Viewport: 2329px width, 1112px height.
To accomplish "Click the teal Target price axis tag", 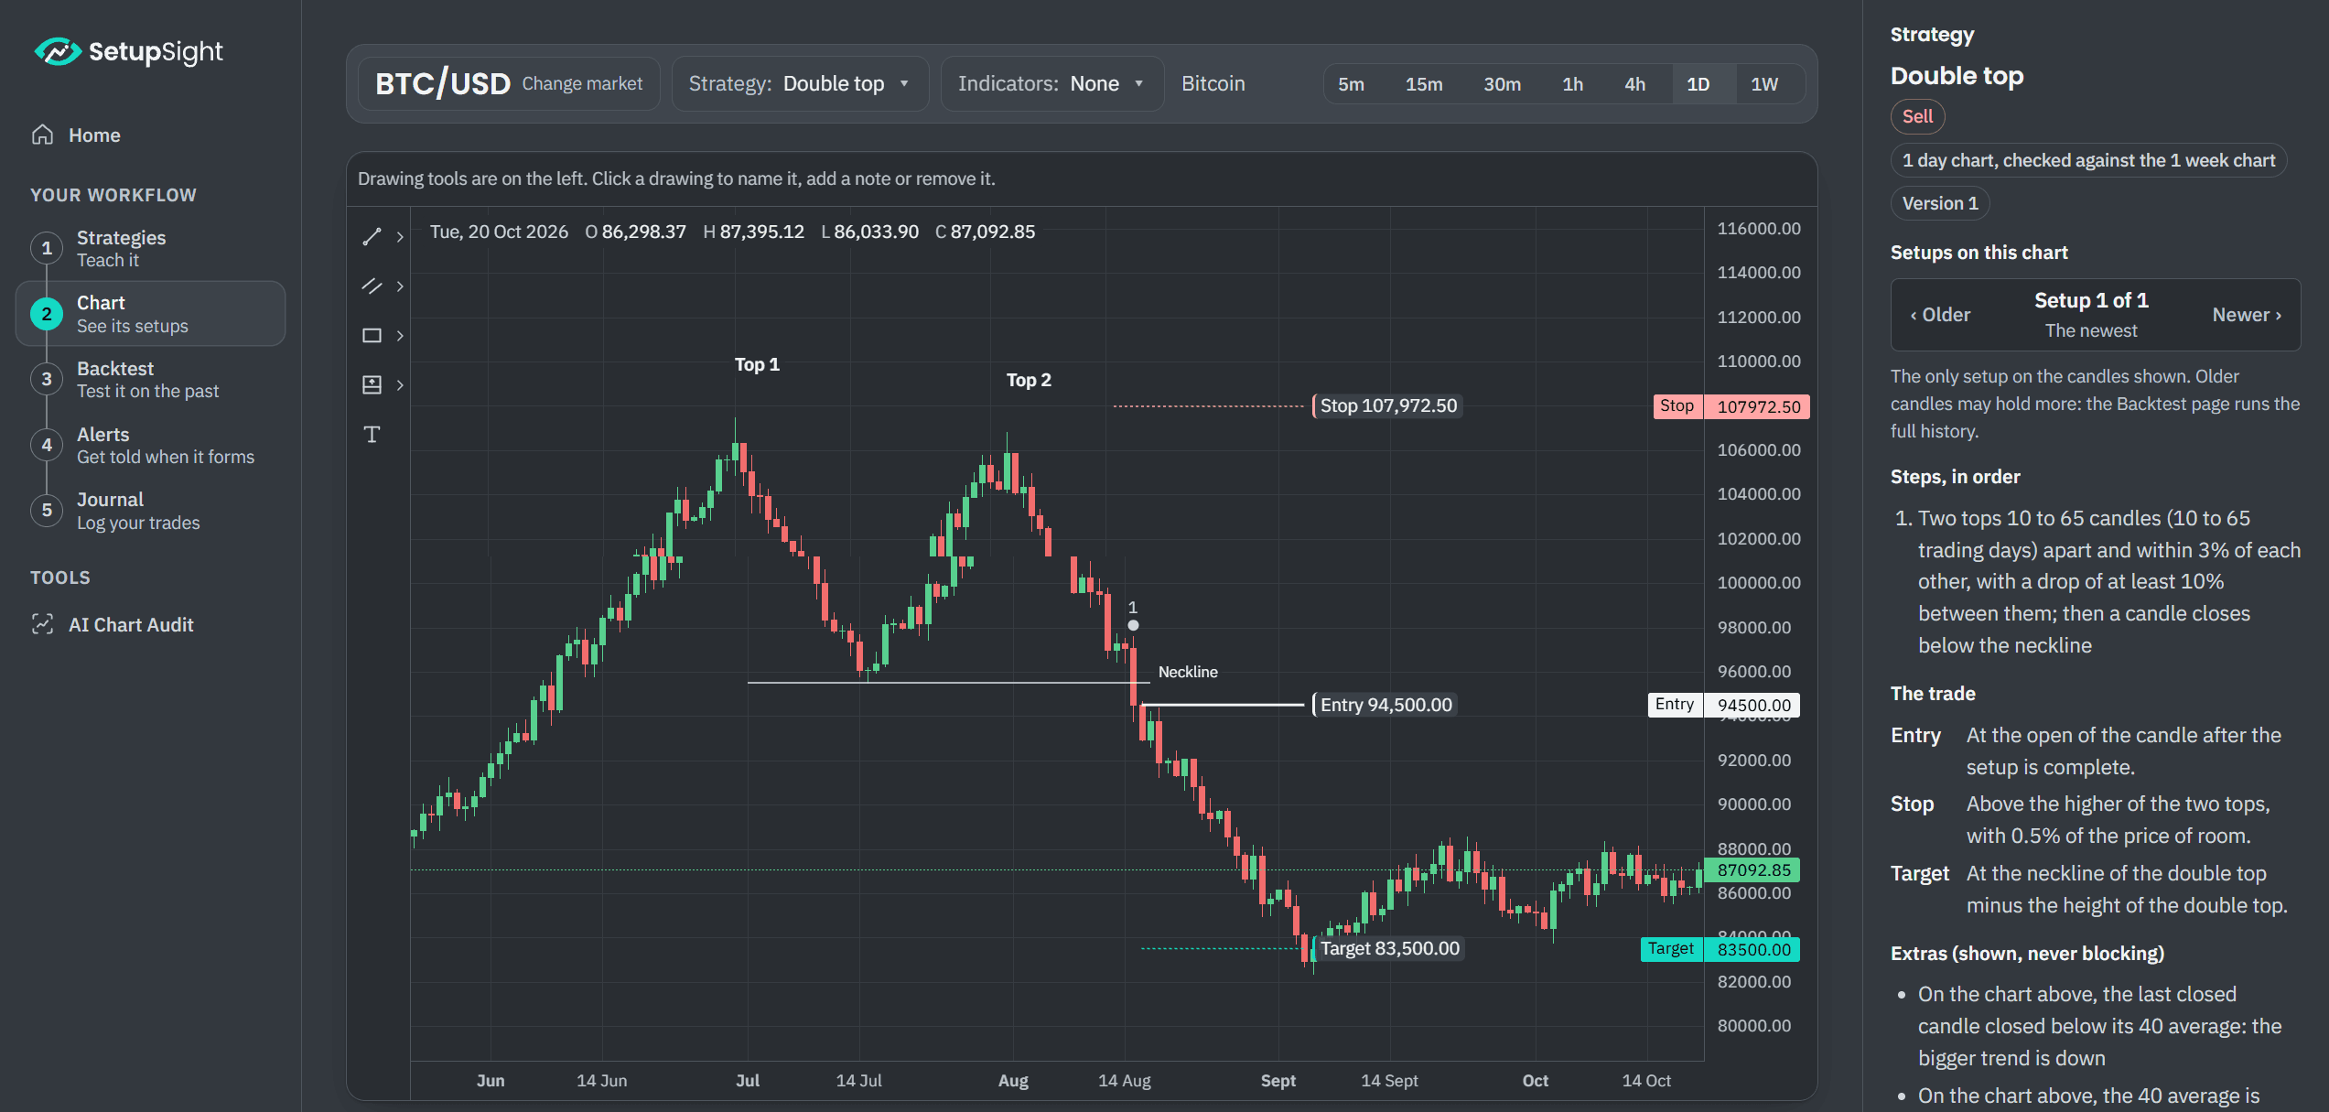I will point(1720,949).
